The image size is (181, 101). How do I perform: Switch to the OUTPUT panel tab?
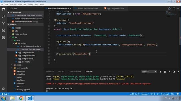61,72
